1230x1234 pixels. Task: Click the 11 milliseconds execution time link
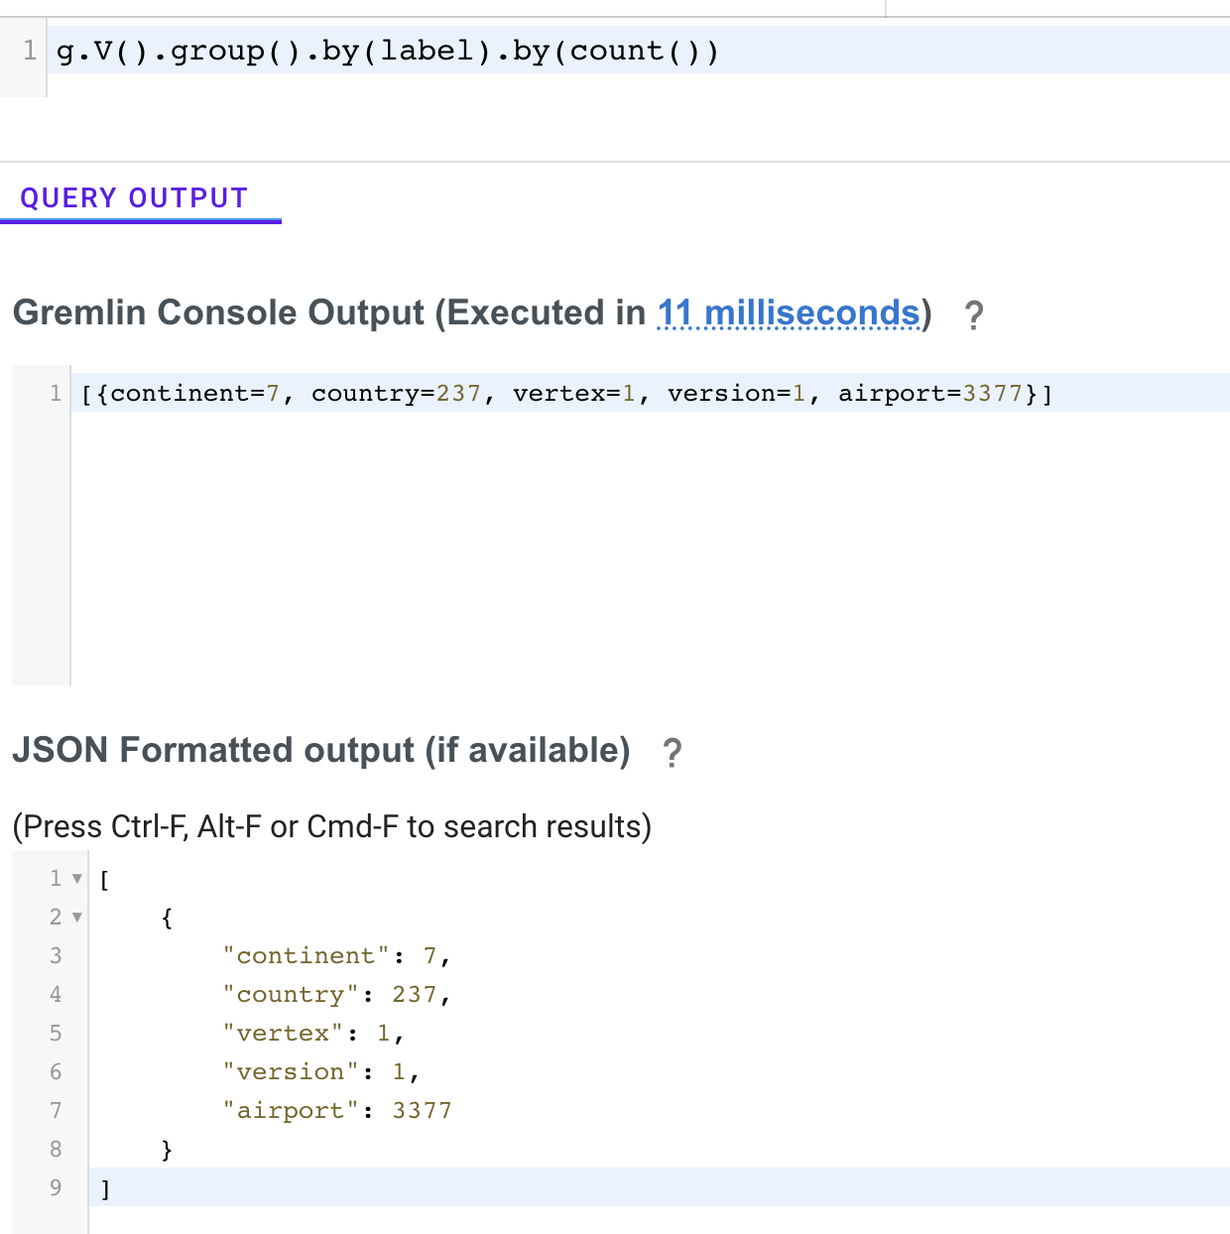click(789, 313)
